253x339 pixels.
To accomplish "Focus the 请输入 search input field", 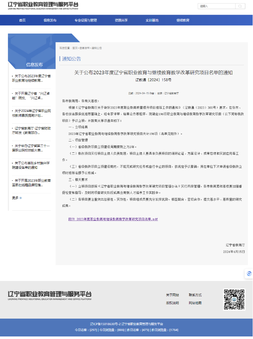I will tap(216, 6).
